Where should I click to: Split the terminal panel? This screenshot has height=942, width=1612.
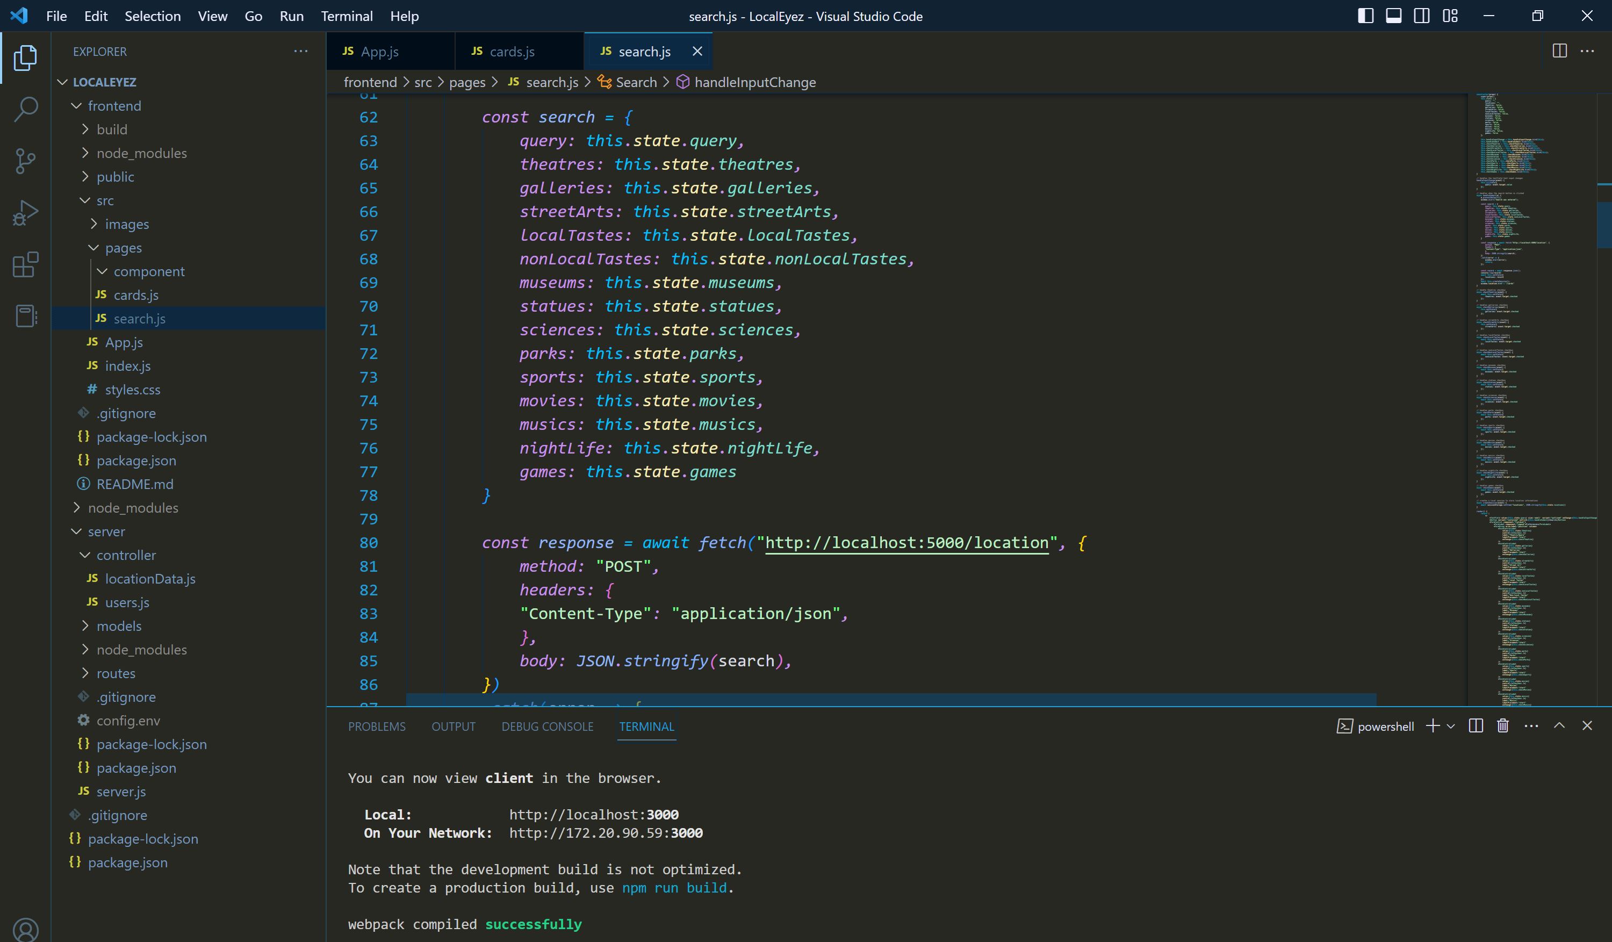pyautogui.click(x=1476, y=726)
